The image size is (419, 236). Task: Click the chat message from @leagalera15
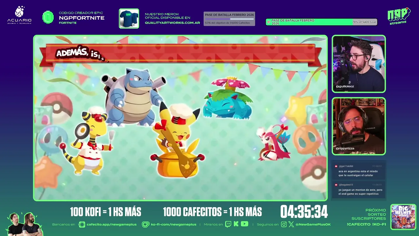click(359, 189)
